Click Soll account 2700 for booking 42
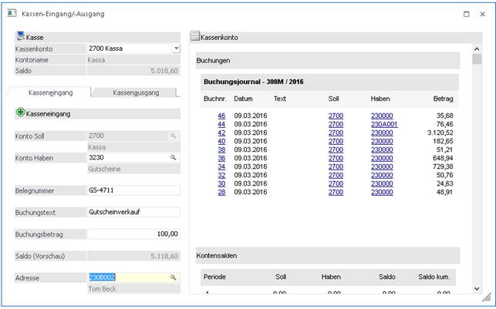The width and height of the screenshot is (496, 309). tap(335, 133)
